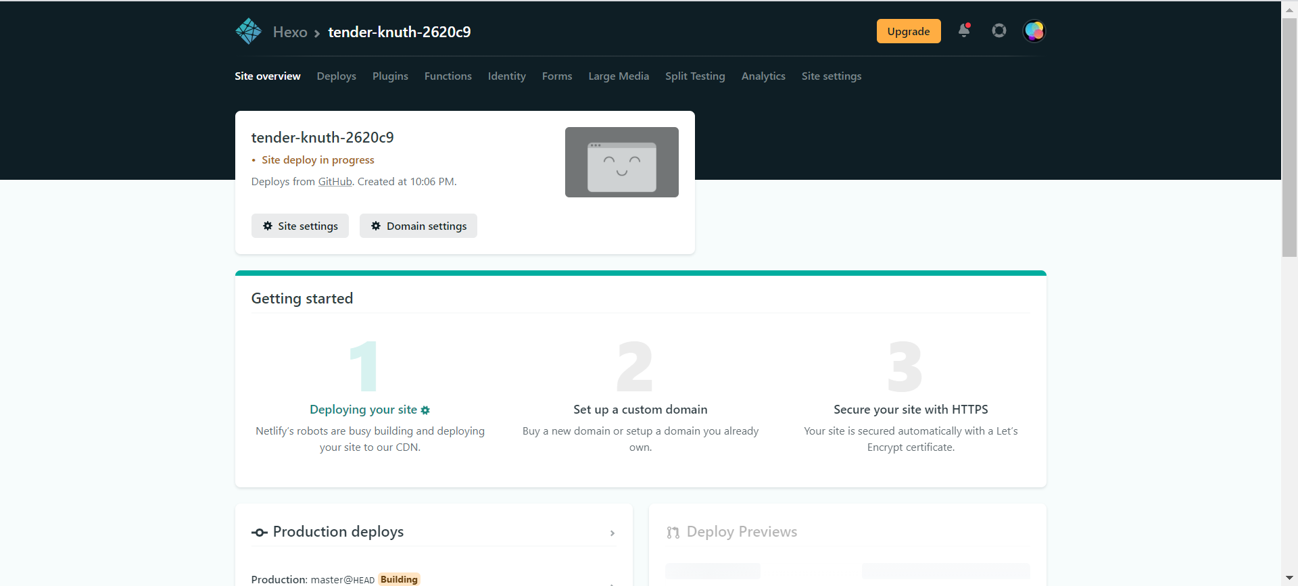Click the Deploy Previews heading

742,532
